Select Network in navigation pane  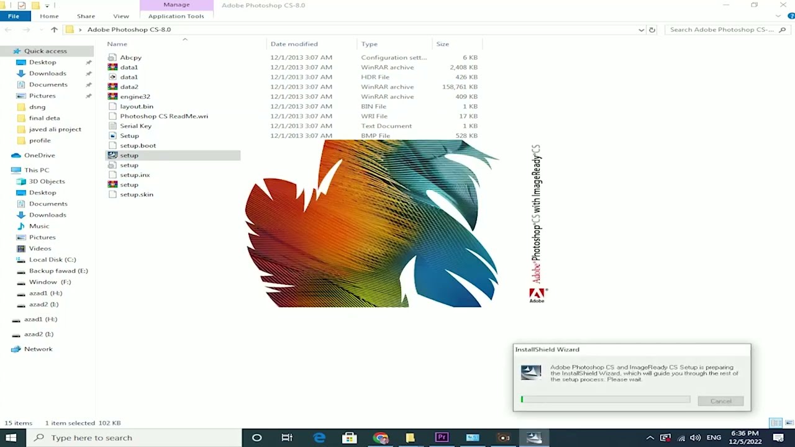[x=38, y=349]
